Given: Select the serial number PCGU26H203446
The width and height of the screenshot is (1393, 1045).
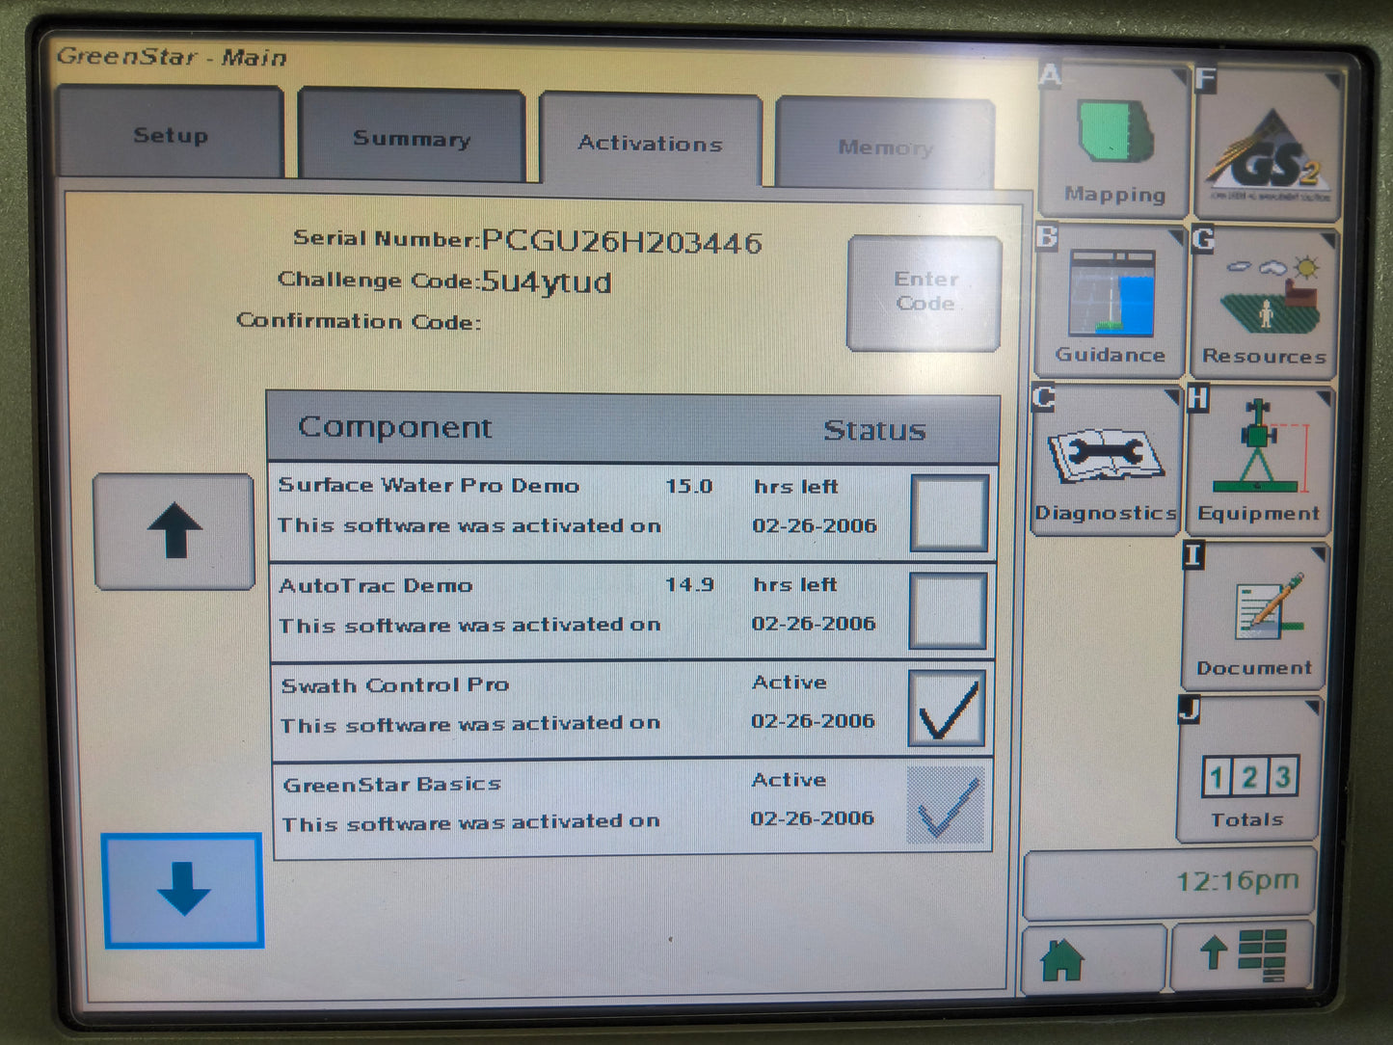Looking at the screenshot, I should tap(622, 241).
